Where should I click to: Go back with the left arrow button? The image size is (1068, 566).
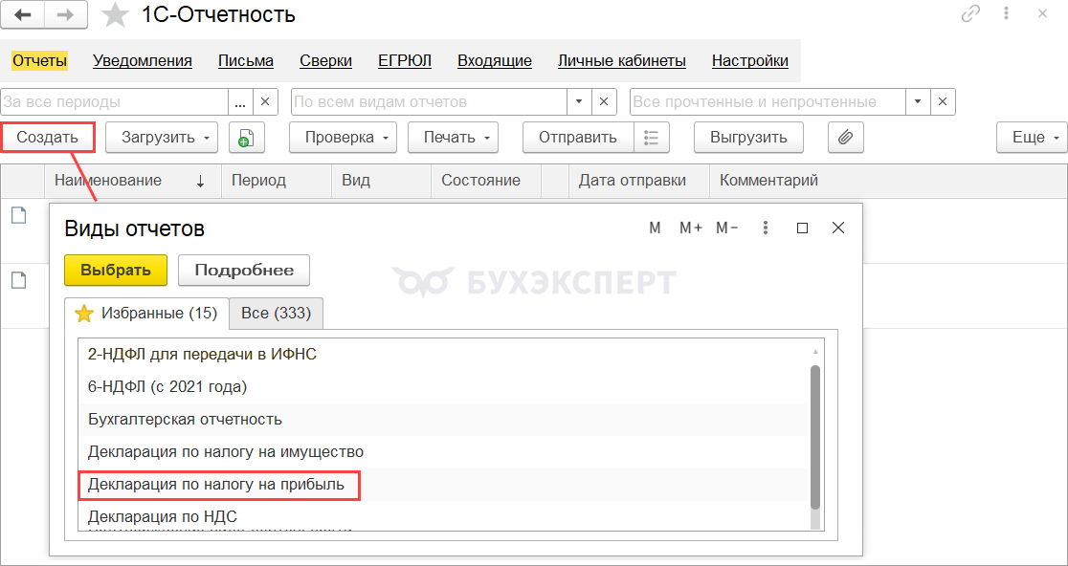coord(22,14)
